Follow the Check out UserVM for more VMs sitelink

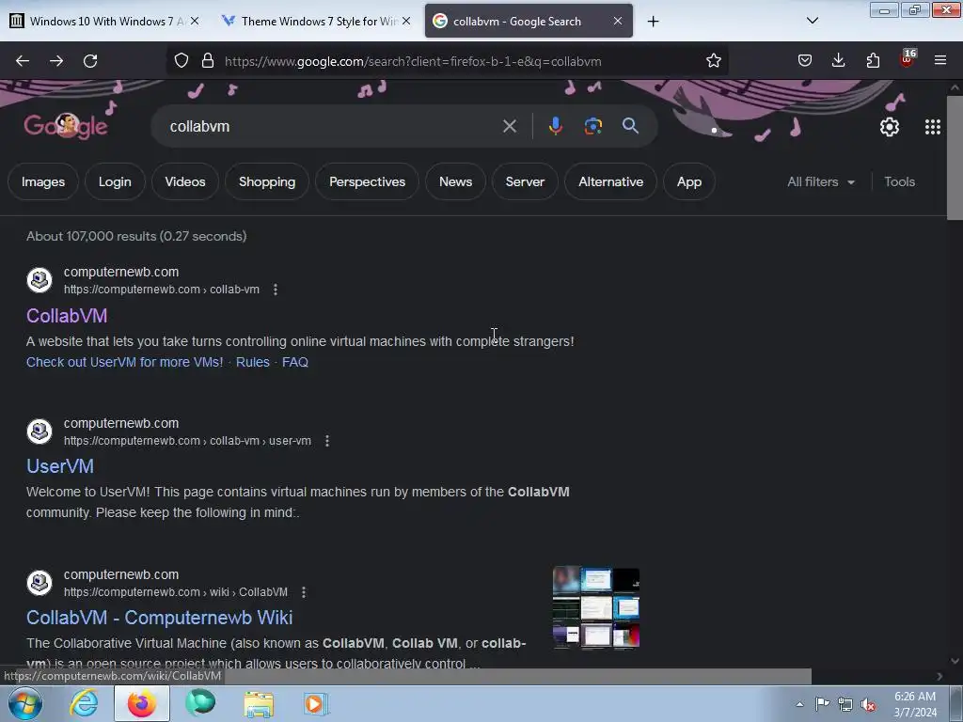point(125,362)
